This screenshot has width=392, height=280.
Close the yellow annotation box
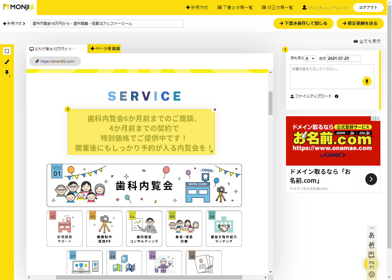215,109
